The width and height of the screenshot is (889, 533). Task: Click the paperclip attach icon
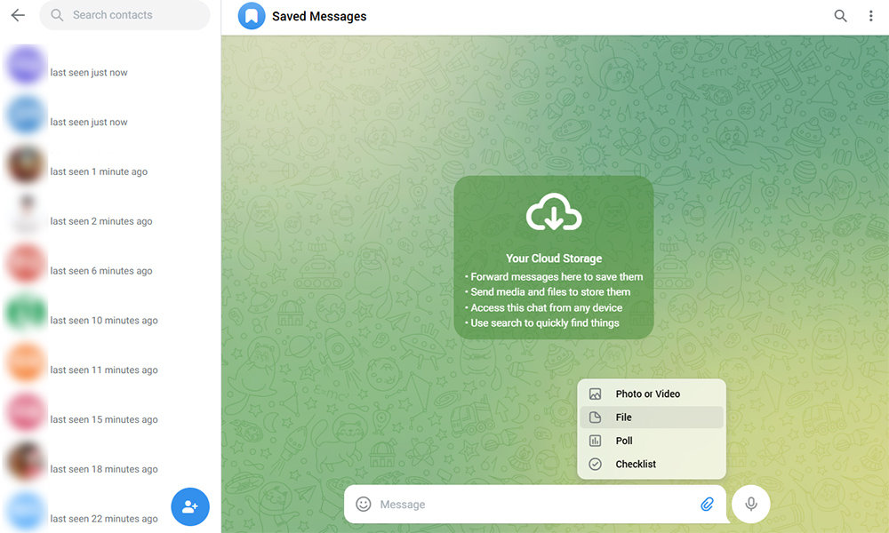(x=707, y=505)
